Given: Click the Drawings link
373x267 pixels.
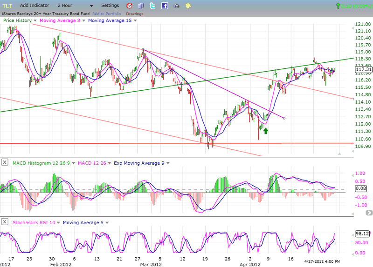Looking at the screenshot, I should click(x=134, y=13).
